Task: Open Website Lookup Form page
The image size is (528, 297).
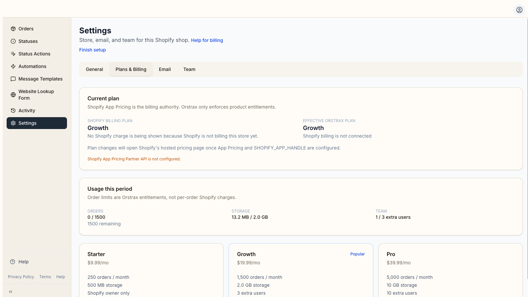Action: point(37,95)
